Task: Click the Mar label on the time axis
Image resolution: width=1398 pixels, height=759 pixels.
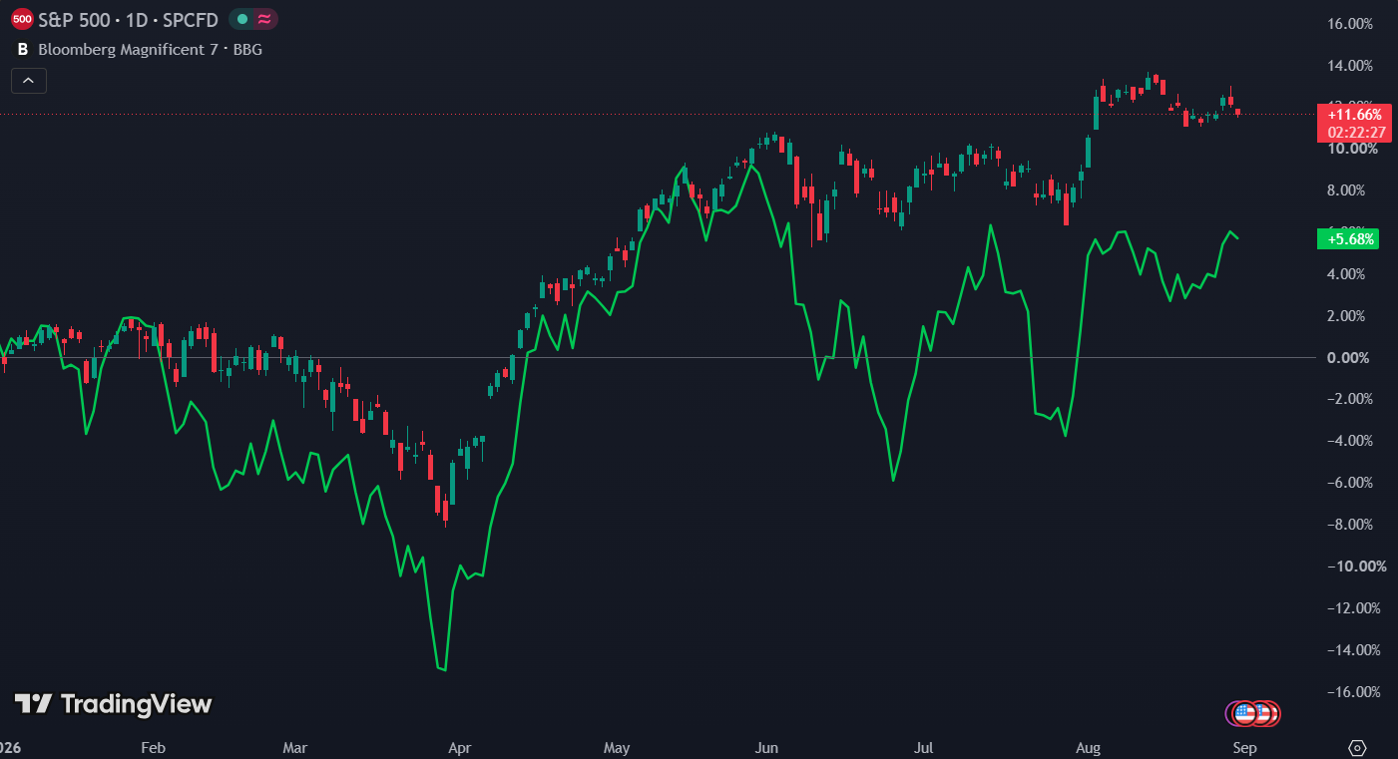Action: point(295,747)
